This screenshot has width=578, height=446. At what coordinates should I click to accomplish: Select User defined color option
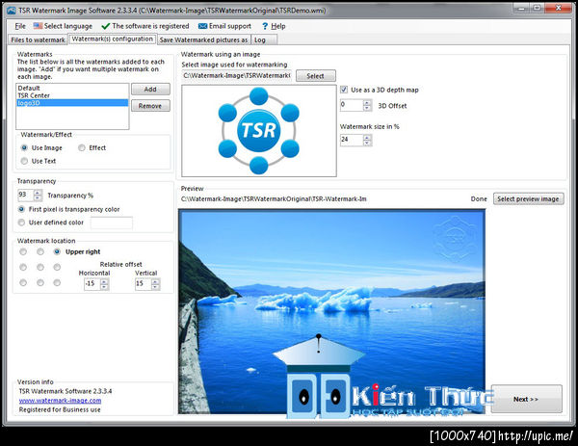click(x=21, y=223)
